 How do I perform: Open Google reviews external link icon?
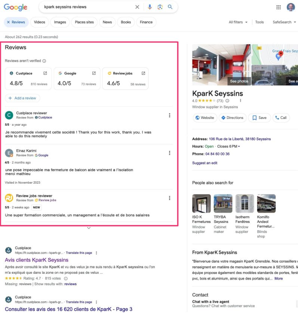tap(94, 73)
